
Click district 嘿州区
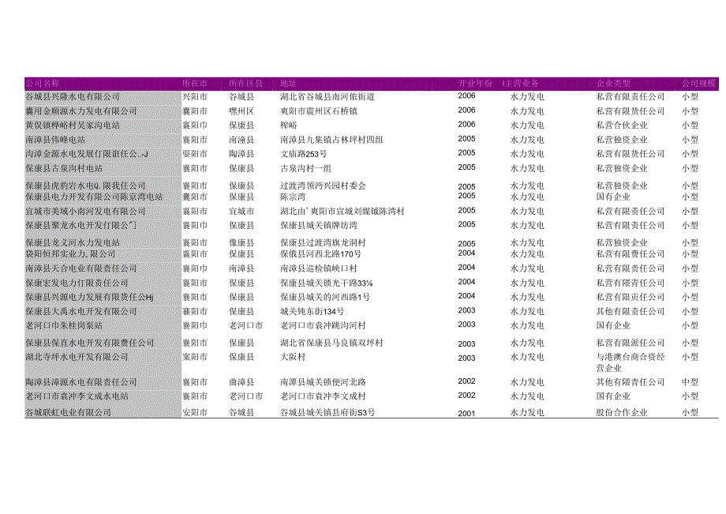click(x=241, y=111)
